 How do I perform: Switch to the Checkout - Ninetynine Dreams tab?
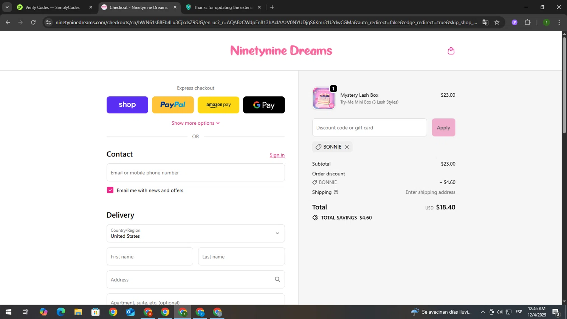coord(138,7)
